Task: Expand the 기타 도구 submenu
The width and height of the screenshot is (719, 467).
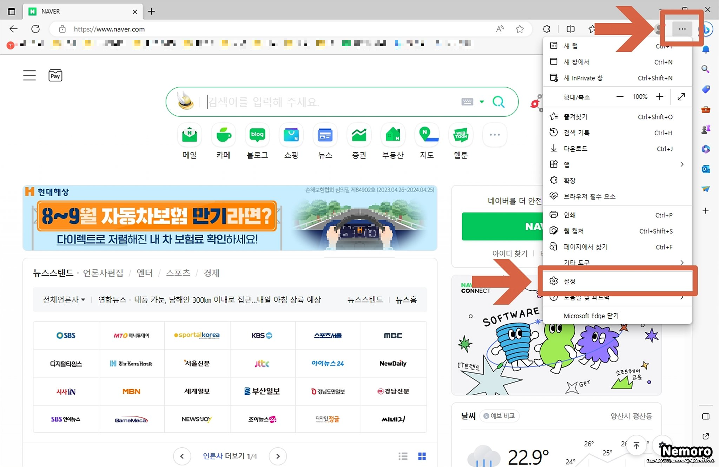Action: tap(681, 263)
